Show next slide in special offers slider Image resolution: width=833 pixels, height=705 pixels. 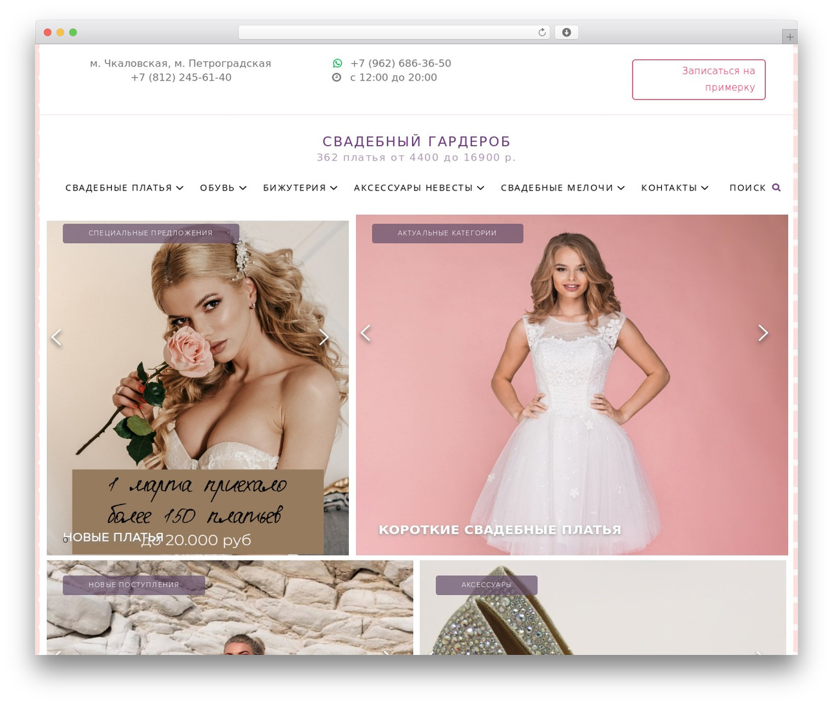click(x=323, y=337)
